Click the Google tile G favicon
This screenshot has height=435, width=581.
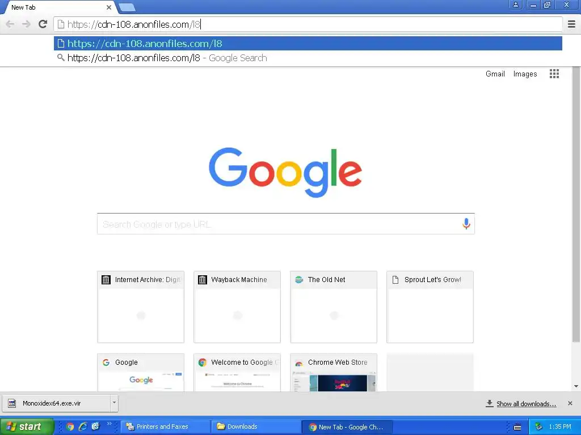click(106, 362)
